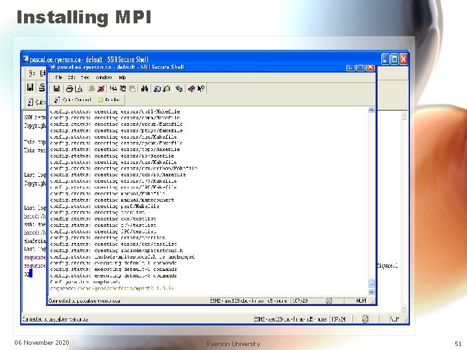Image resolution: width=467 pixels, height=350 pixels.
Task: Open Print Preview from the front window toolbar
Action: point(78,88)
